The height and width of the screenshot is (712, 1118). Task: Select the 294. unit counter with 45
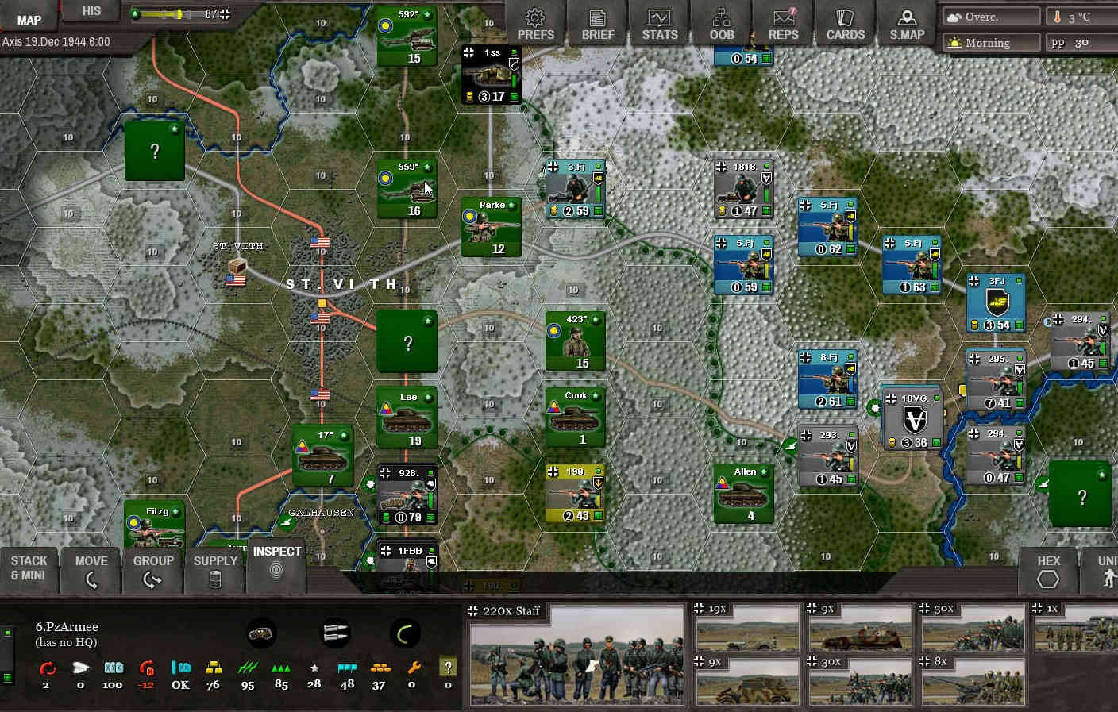(1080, 342)
